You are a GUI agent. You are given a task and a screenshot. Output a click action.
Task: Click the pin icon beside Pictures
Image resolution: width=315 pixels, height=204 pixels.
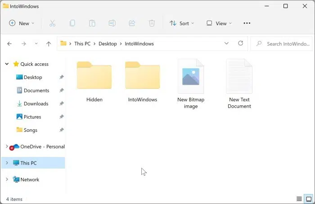(x=62, y=117)
